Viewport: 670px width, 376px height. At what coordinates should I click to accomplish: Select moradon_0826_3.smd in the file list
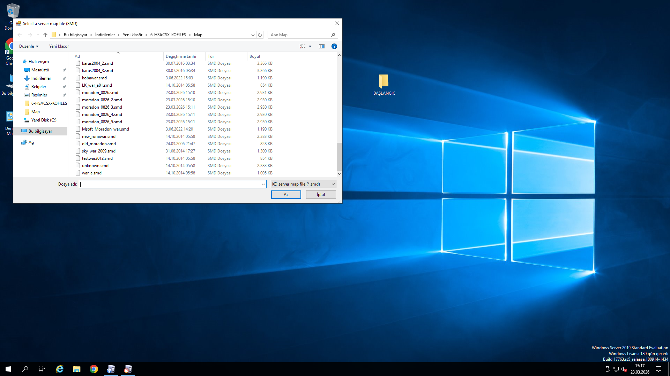point(102,107)
